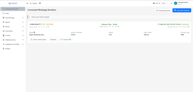Copy the Phone ID value
193x92 pixels.
(48, 27)
